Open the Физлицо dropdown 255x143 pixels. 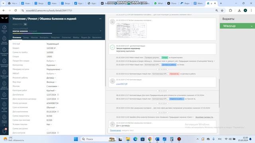tap(51, 82)
